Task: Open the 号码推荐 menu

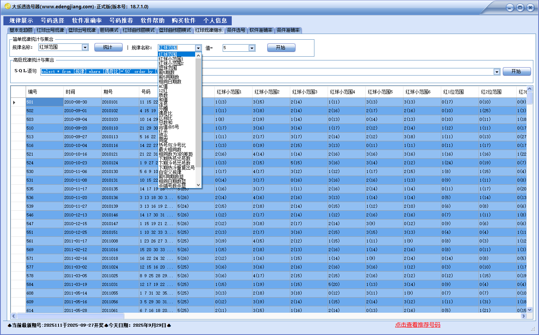Action: tap(121, 21)
